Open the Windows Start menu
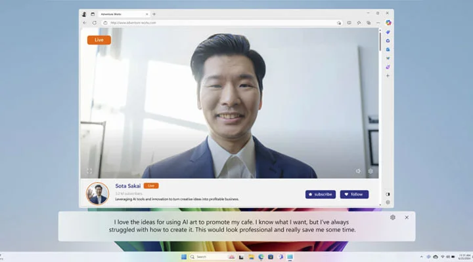This screenshot has height=262, width=473. [x=183, y=257]
